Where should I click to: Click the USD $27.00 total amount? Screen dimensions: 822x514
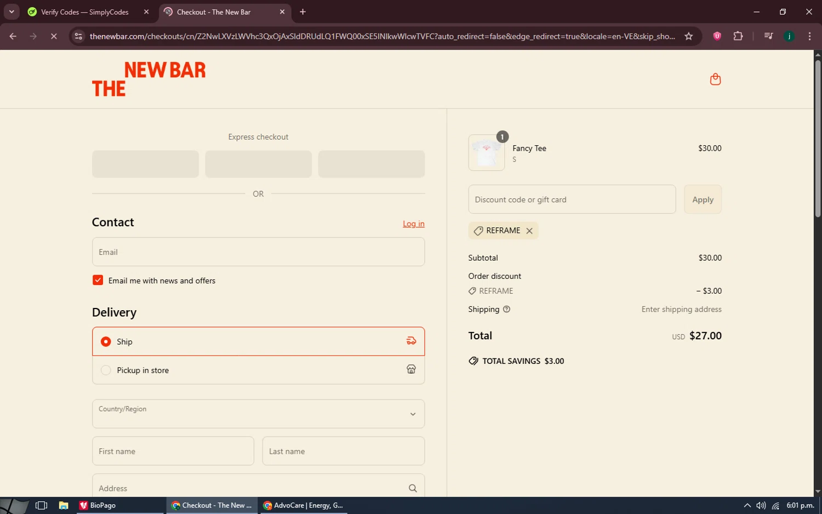(x=697, y=336)
